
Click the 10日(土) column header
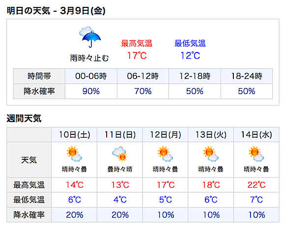pos(74,135)
